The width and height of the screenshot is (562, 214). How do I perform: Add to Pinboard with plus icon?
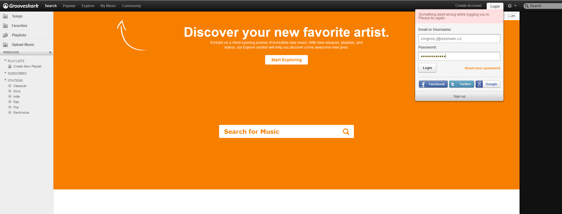[x=50, y=52]
